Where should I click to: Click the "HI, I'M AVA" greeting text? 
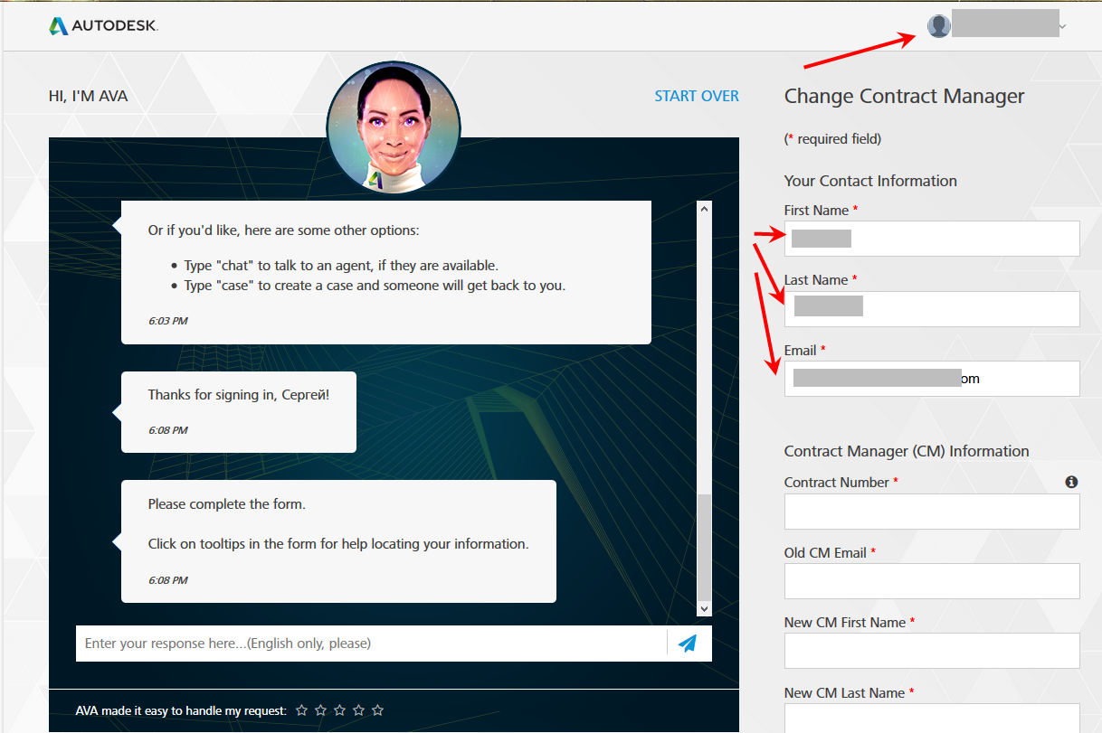coord(89,96)
